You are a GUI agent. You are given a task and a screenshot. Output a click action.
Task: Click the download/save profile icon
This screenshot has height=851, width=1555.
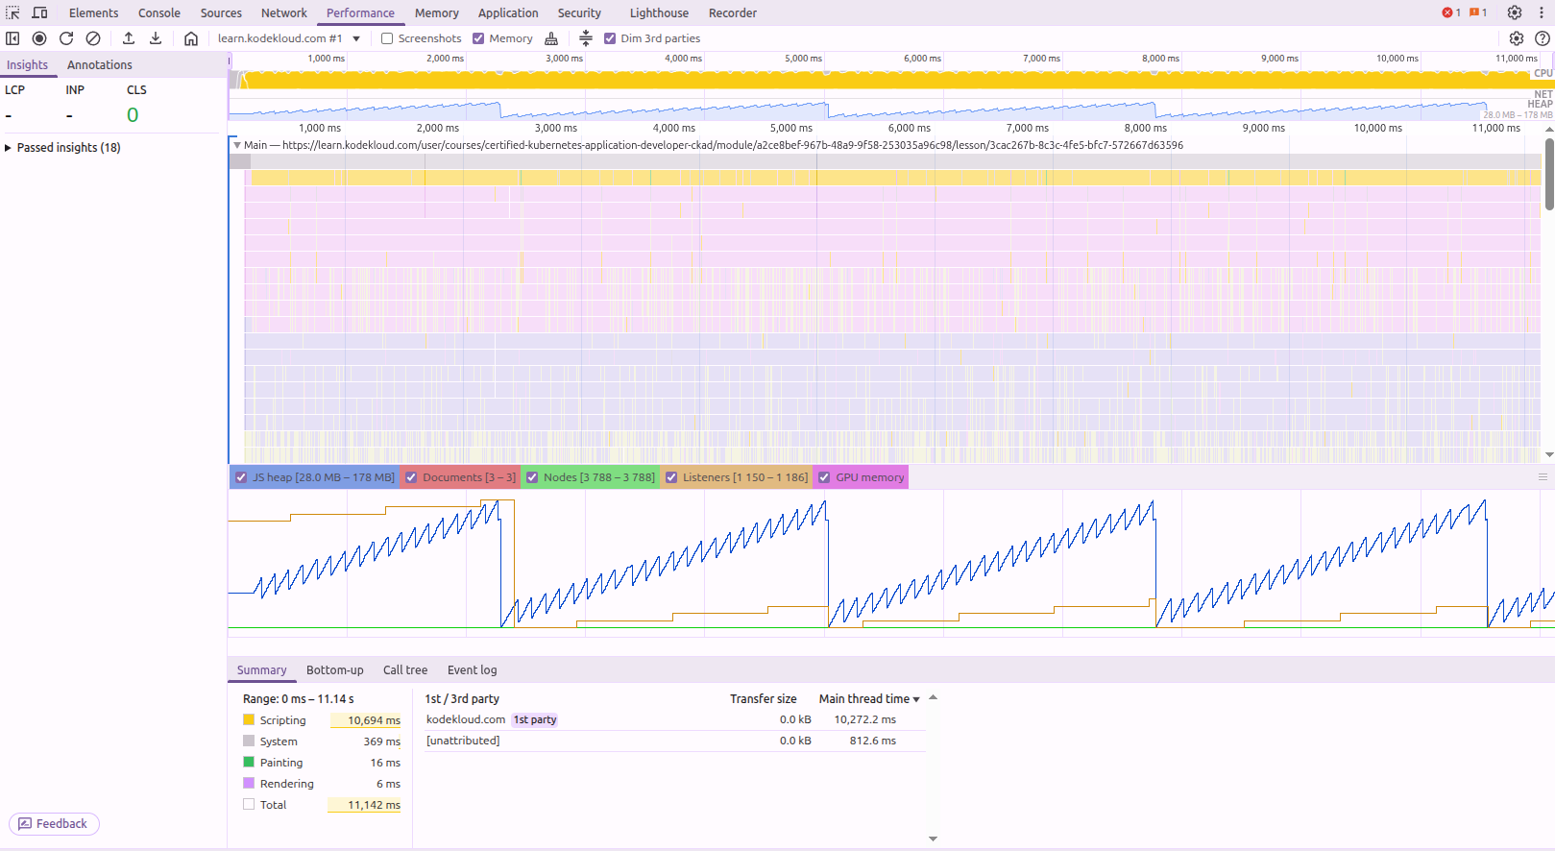pyautogui.click(x=156, y=38)
